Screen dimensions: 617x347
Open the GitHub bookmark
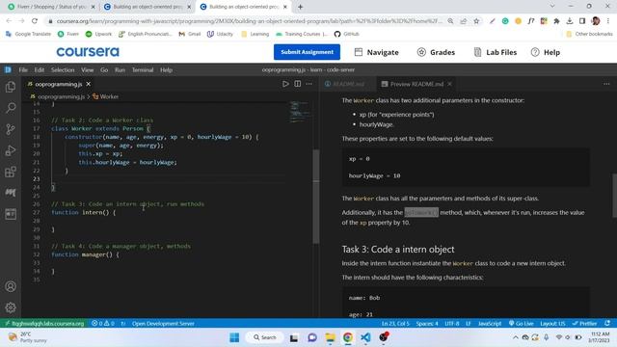pyautogui.click(x=347, y=34)
